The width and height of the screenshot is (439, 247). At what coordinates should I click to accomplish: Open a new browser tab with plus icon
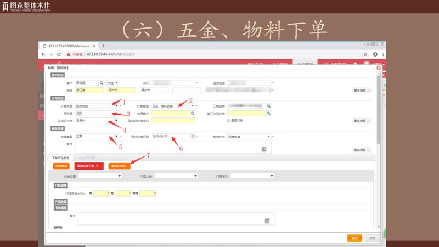coord(103,46)
